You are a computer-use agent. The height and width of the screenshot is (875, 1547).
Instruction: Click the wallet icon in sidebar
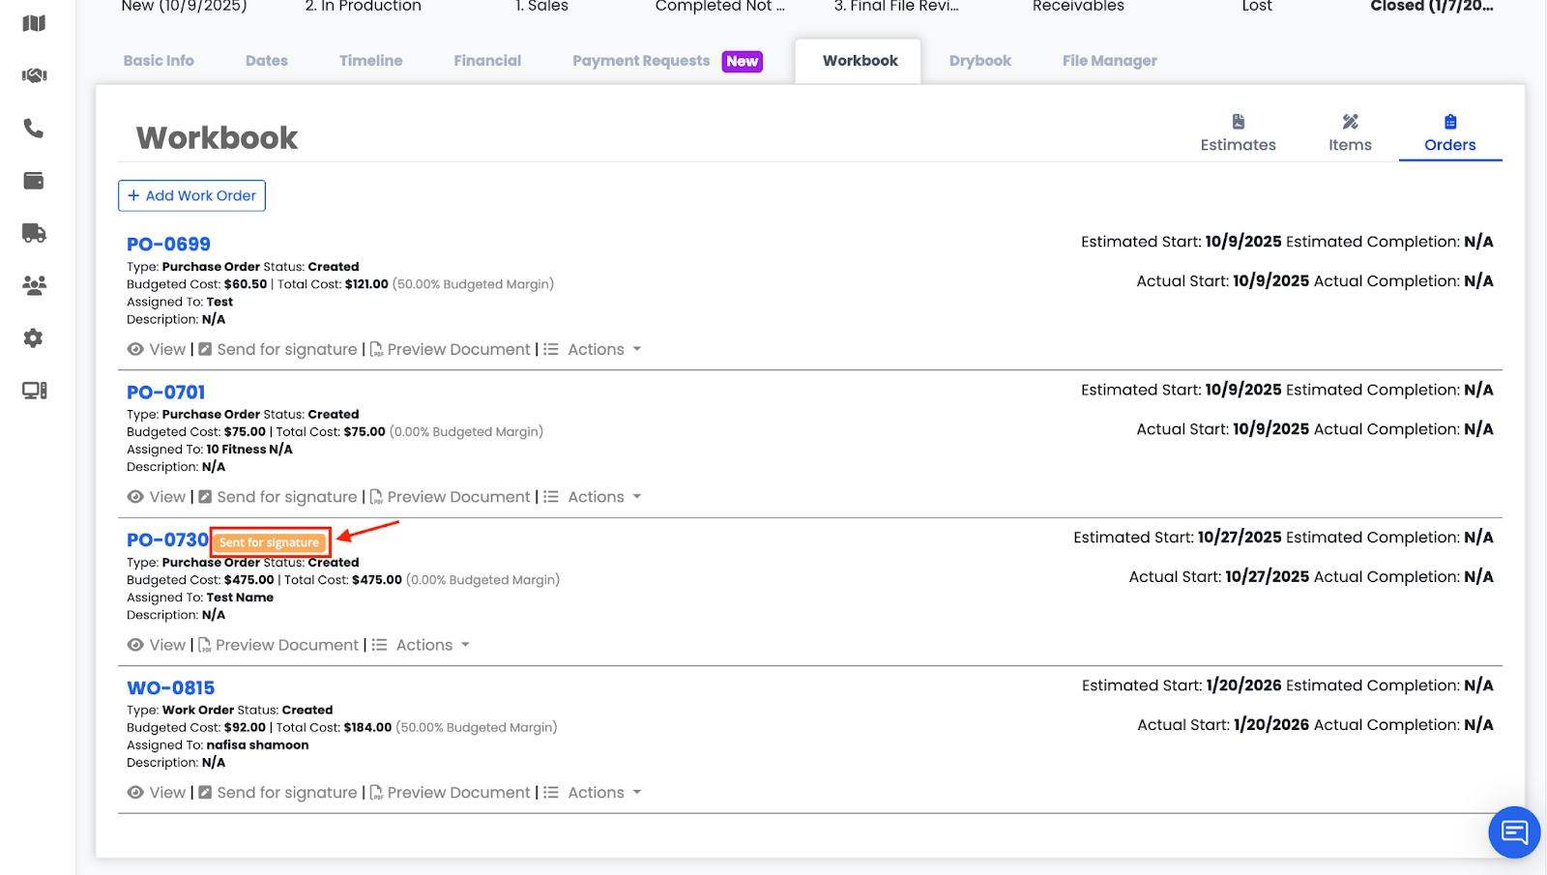[34, 181]
